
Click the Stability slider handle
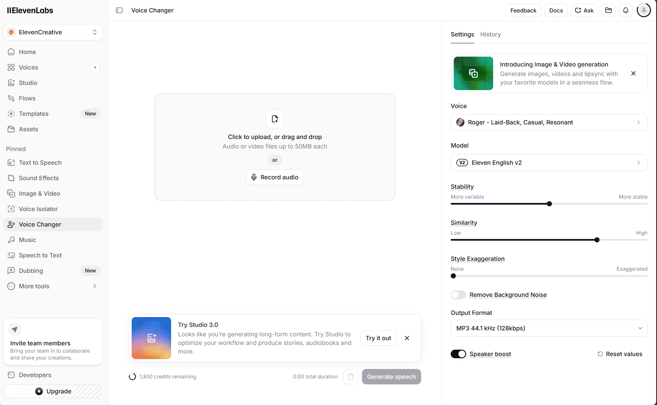click(x=549, y=204)
